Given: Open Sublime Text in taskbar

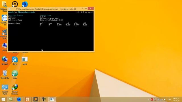Looking at the screenshot, I should [36, 99].
